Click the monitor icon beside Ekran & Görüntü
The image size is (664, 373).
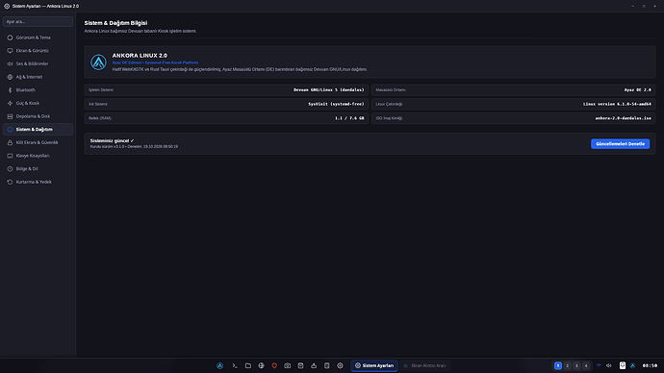(x=10, y=51)
